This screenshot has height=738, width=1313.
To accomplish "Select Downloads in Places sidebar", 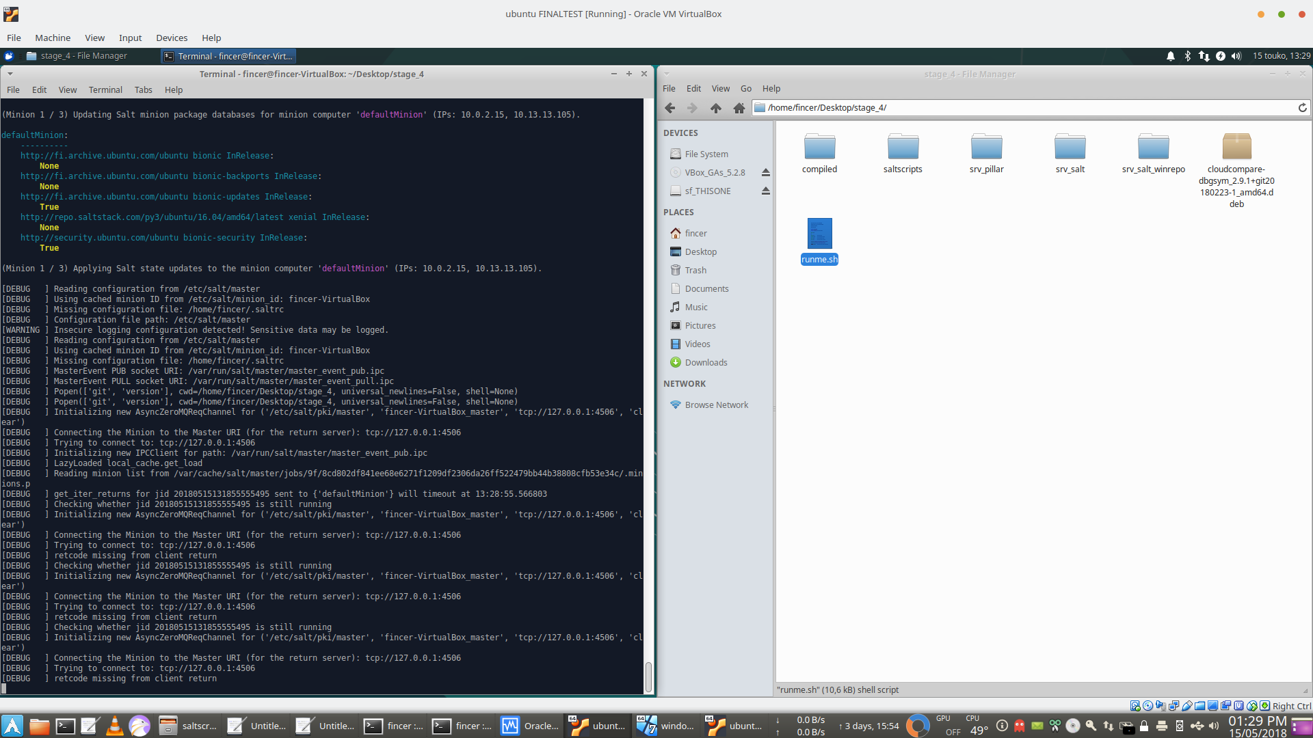I will (x=706, y=363).
